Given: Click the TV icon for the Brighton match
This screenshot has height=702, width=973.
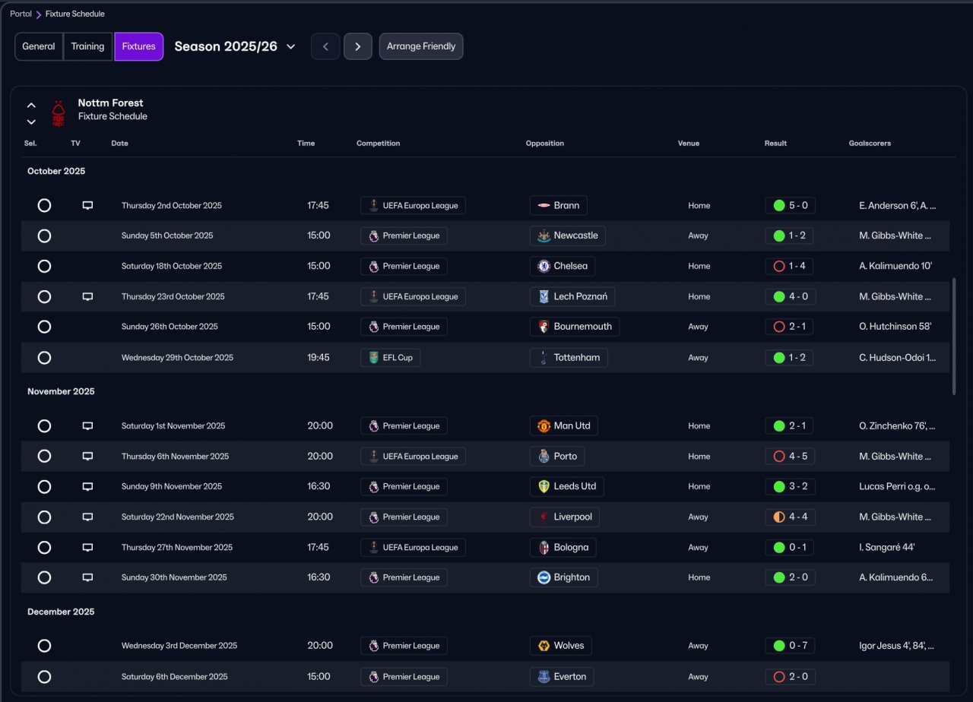Looking at the screenshot, I should 87,577.
